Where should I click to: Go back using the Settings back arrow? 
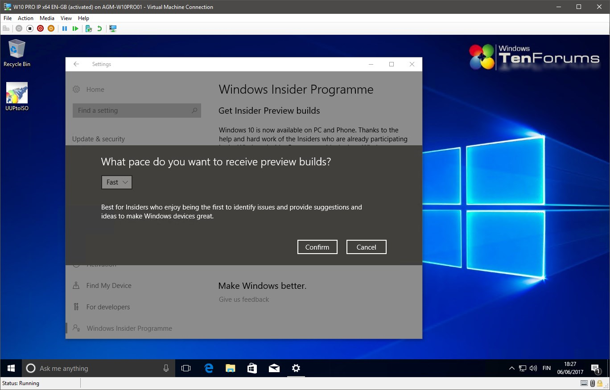click(76, 64)
